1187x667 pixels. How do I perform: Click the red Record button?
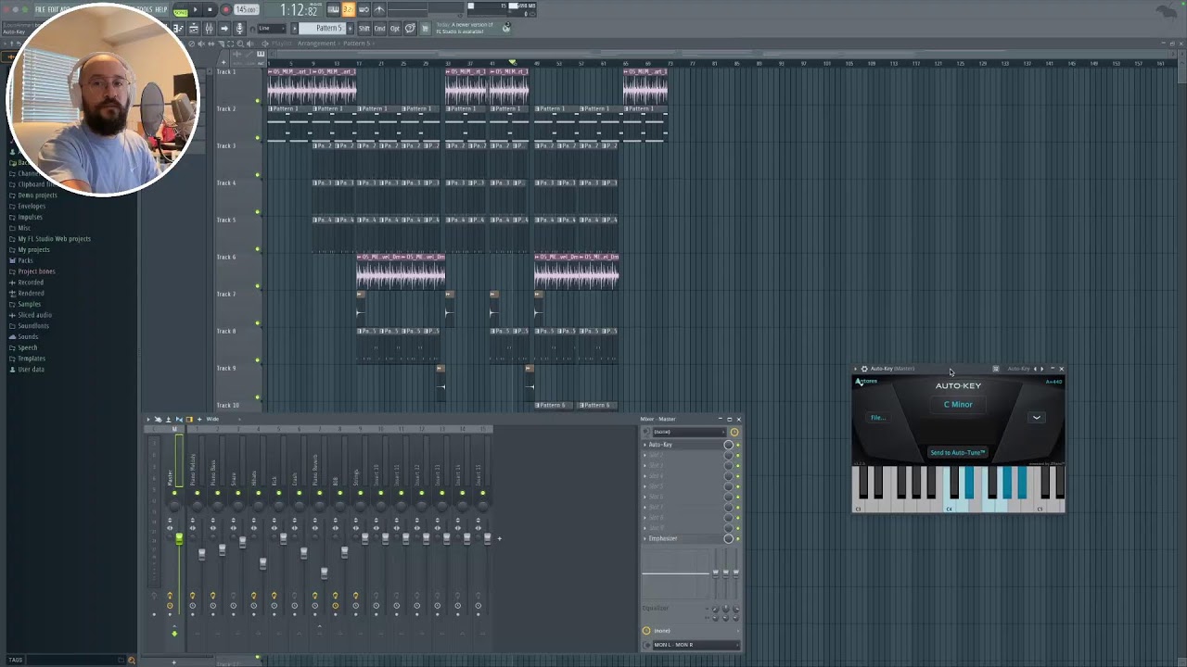pyautogui.click(x=226, y=9)
